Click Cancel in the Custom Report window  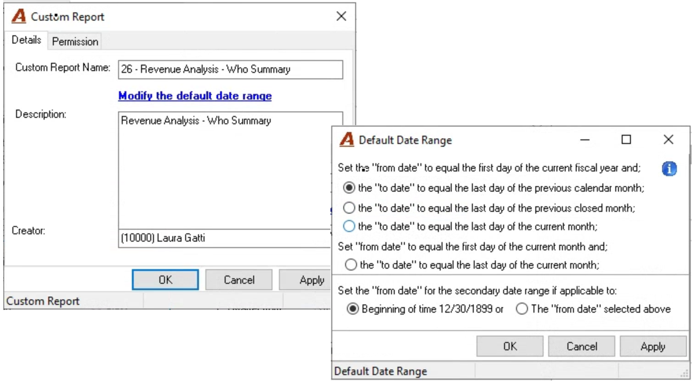tap(239, 280)
